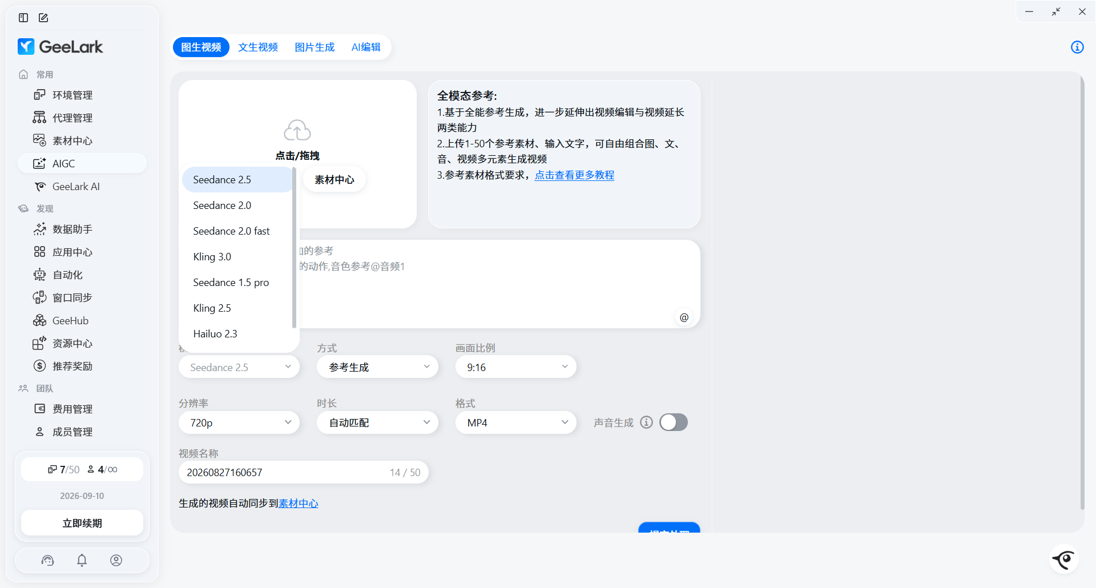The width and height of the screenshot is (1096, 588).
Task: Open 推荐奖励 in the sidebar
Action: [x=82, y=366]
